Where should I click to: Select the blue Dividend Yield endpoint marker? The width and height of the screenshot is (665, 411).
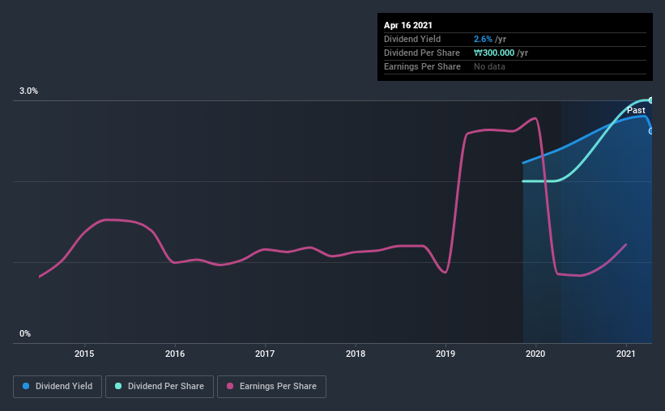(x=650, y=131)
